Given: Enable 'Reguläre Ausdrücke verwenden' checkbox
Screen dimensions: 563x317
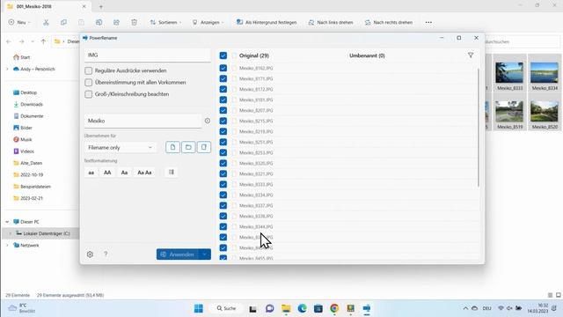Looking at the screenshot, I should pos(88,70).
